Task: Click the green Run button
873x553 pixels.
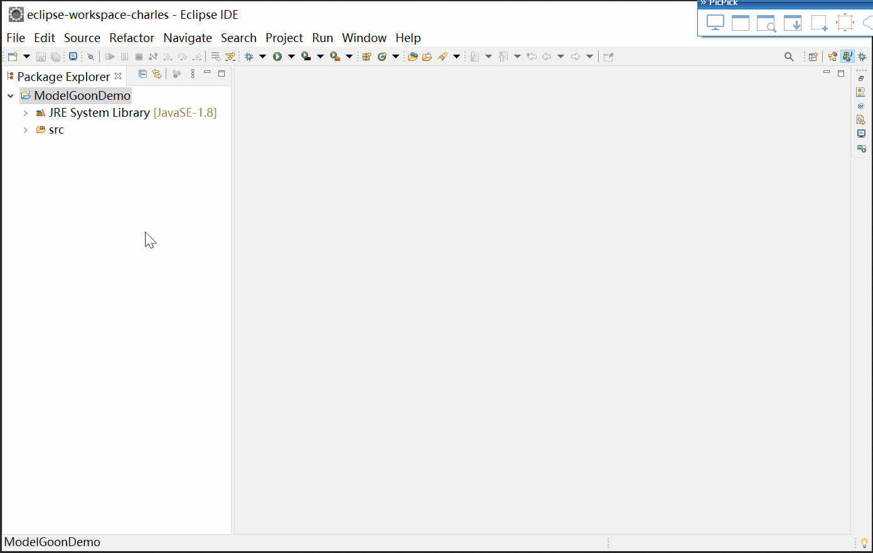Action: [277, 56]
